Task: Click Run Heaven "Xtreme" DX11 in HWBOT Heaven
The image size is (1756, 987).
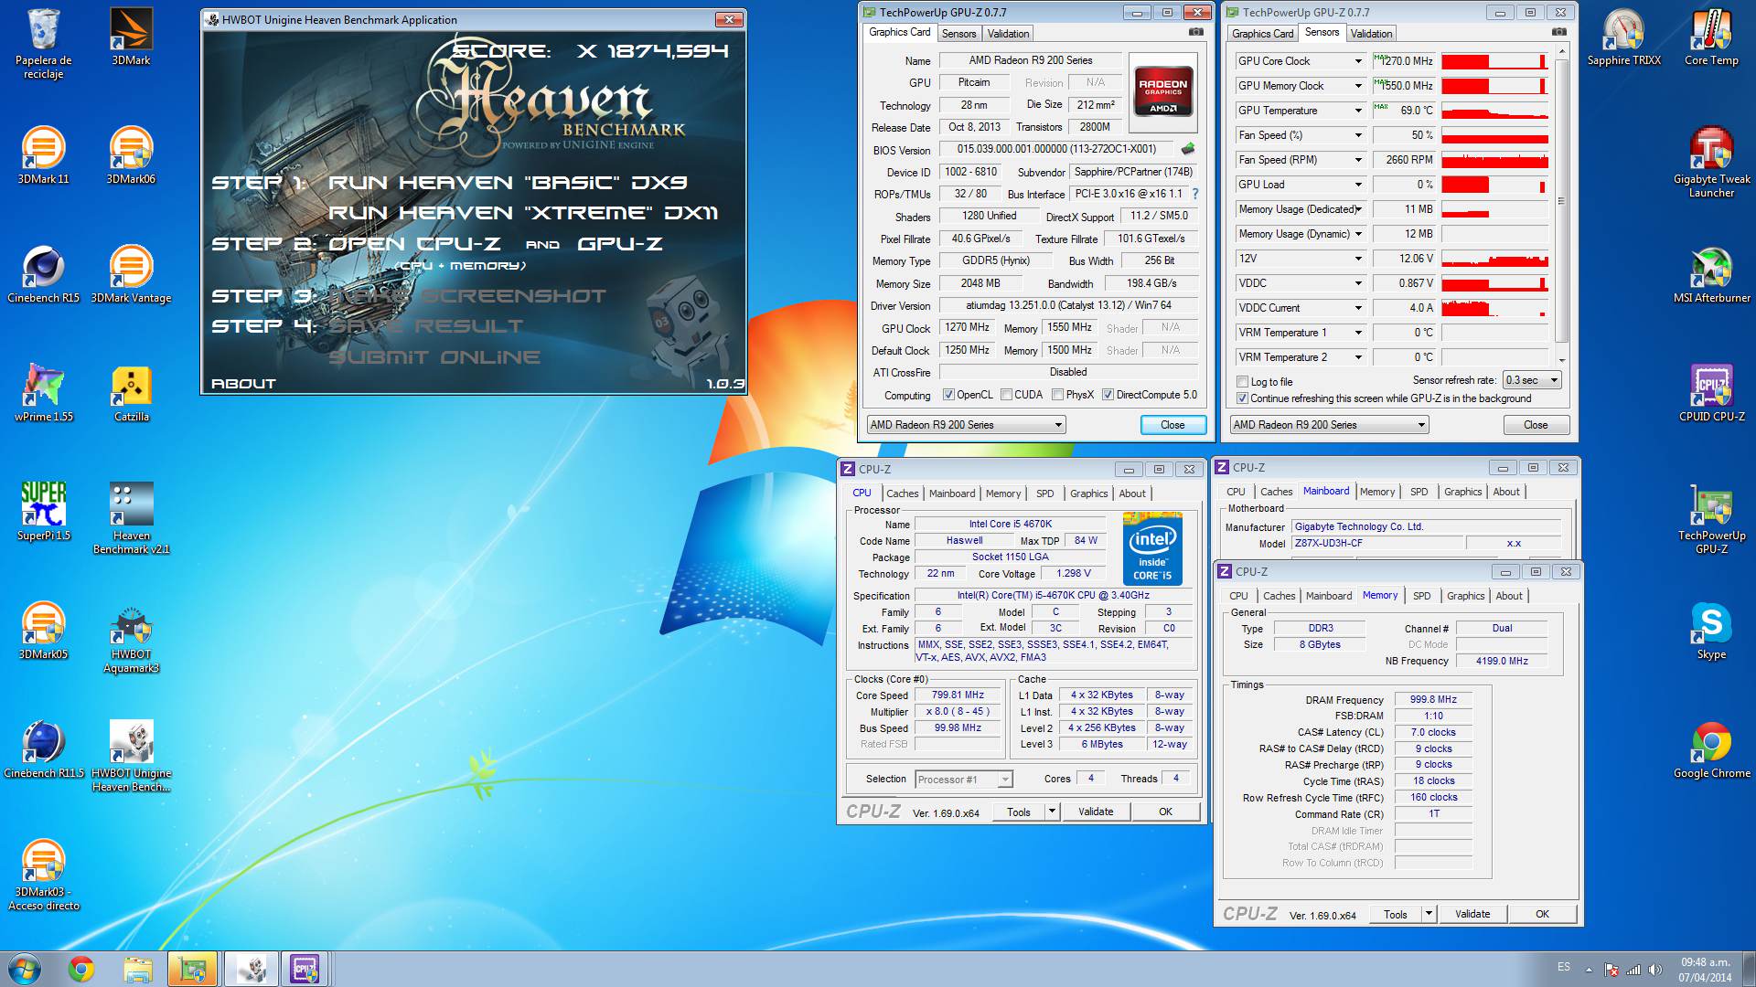Action: [x=523, y=213]
